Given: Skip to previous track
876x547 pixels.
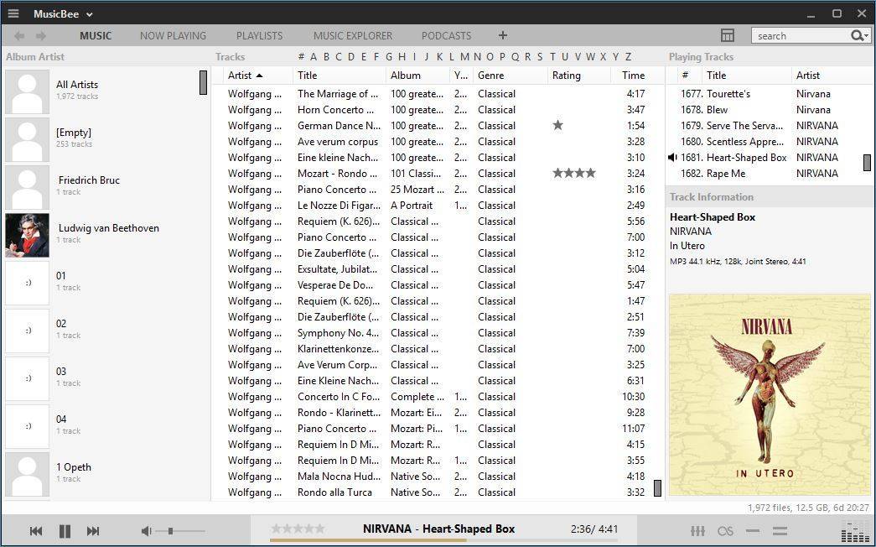Looking at the screenshot, I should click(36, 531).
